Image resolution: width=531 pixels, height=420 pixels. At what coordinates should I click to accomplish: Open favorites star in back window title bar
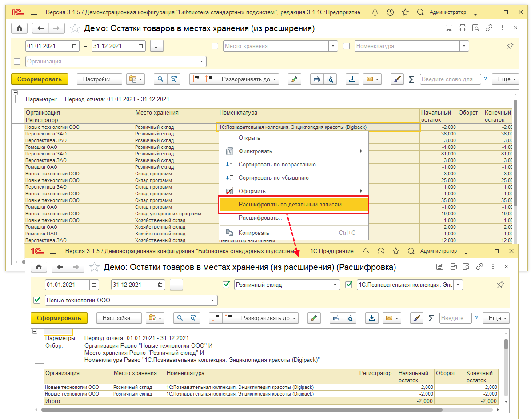click(x=405, y=12)
